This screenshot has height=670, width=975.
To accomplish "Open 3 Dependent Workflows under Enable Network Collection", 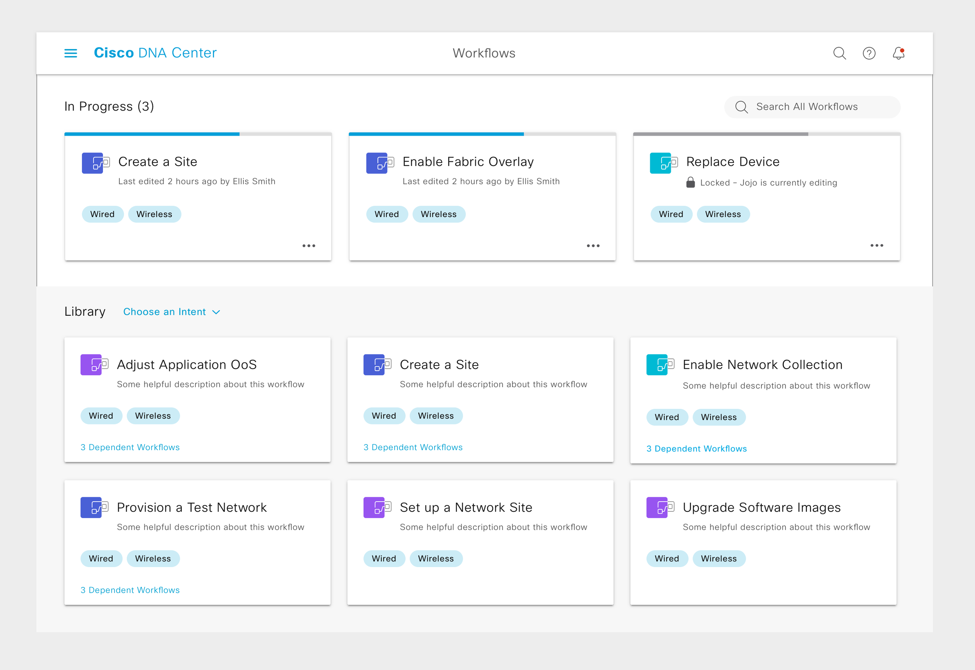I will pos(696,448).
